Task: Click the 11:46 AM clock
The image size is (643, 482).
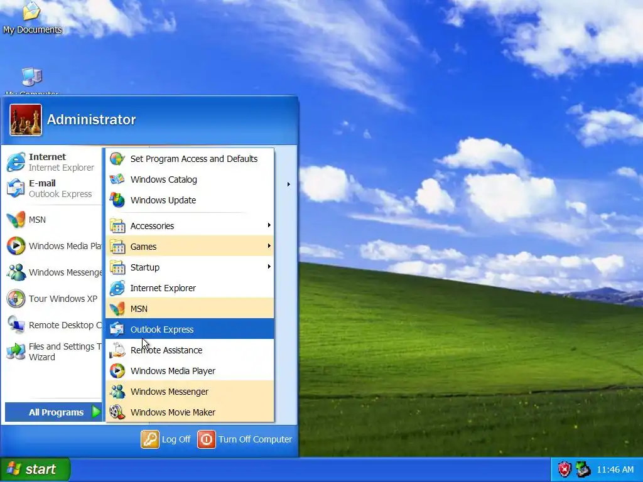Action: pyautogui.click(x=615, y=469)
